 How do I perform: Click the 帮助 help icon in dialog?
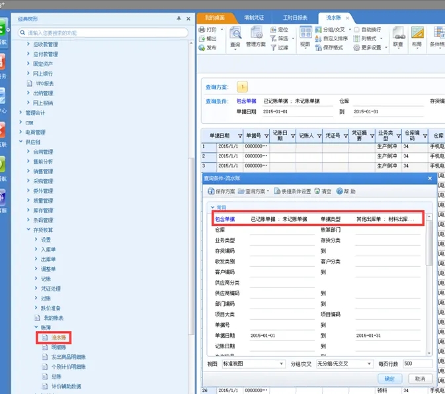point(346,191)
